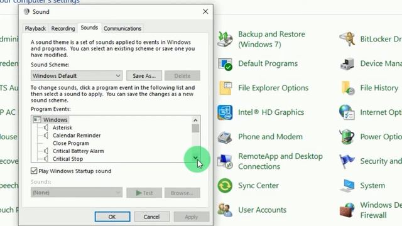
Task: Click the speaker icon beside Calendar Reminder
Action: 46,136
